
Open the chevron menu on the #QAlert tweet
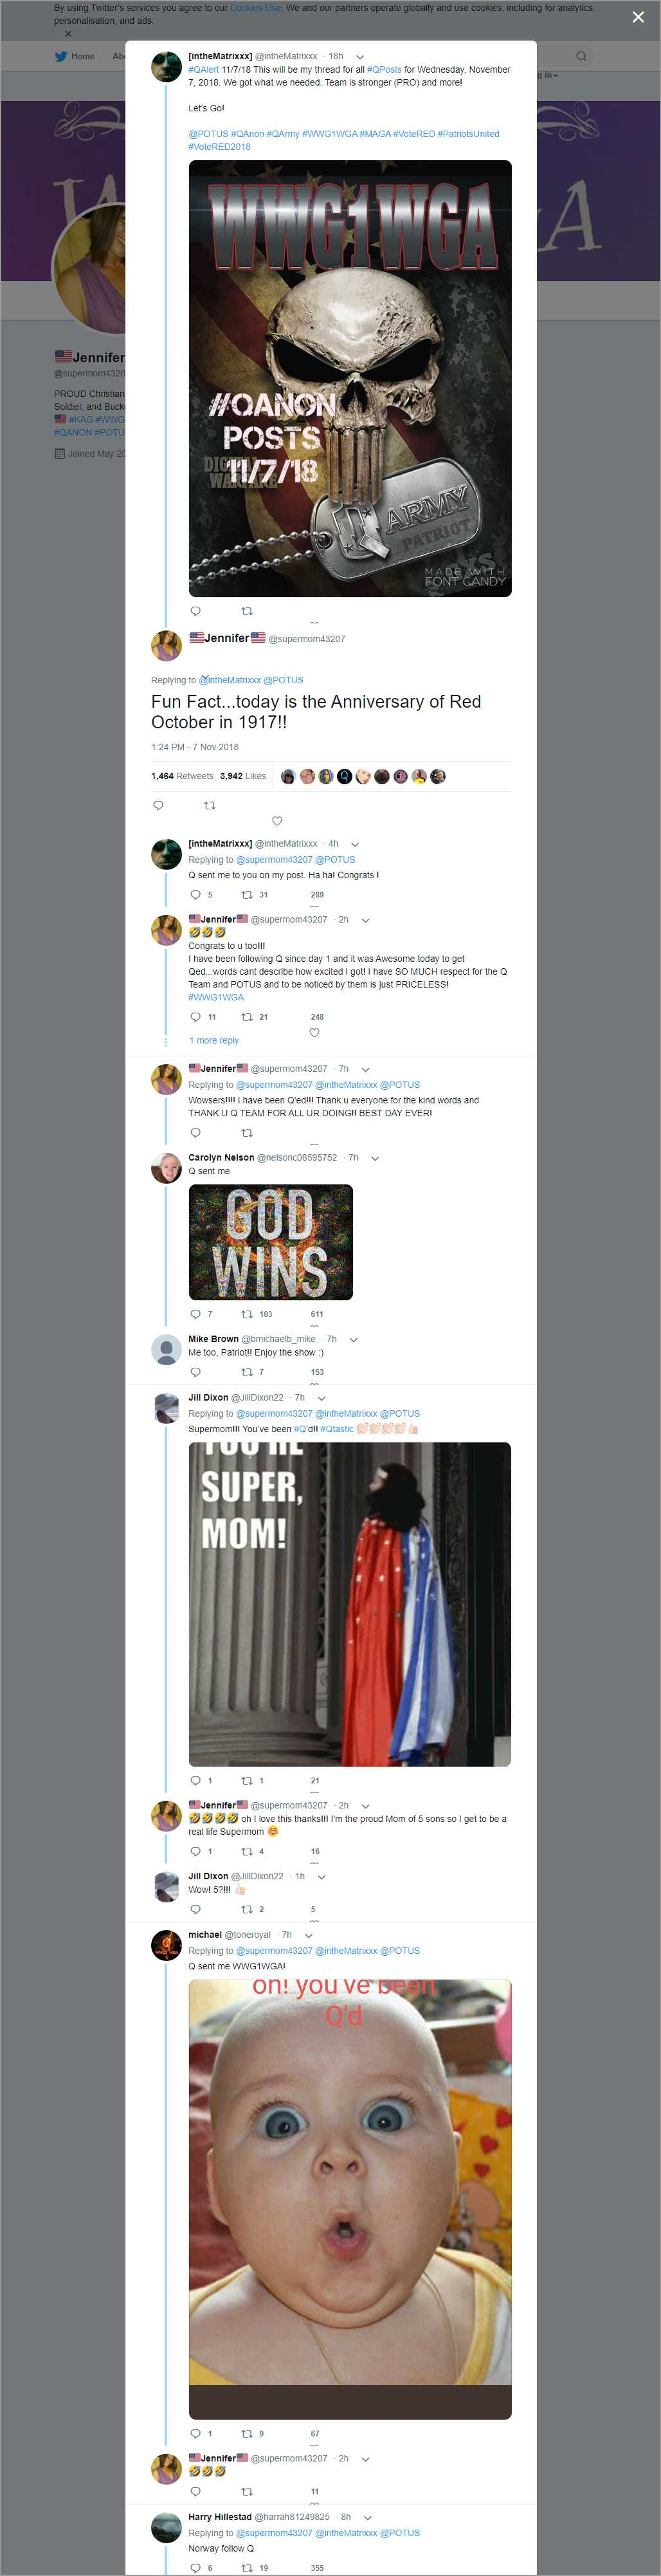coord(360,57)
